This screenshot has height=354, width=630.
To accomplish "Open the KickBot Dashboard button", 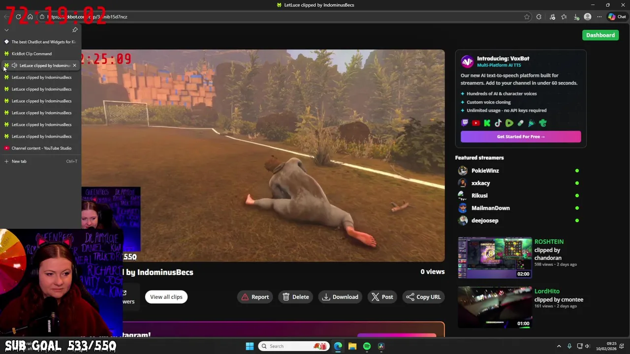I will point(600,35).
